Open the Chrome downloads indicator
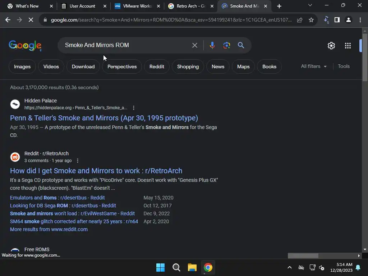Image resolution: width=368 pixels, height=276 pixels. pos(326,20)
